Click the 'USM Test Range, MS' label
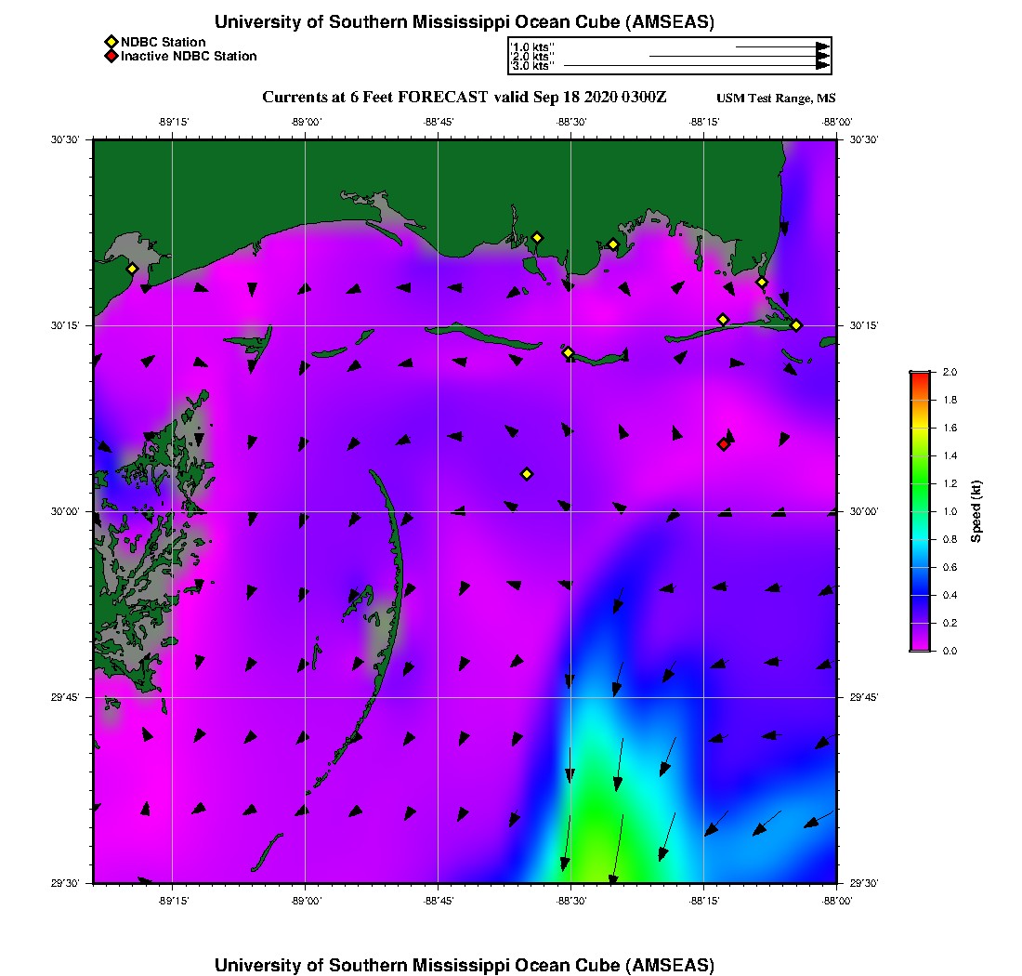The image size is (1022, 976). pyautogui.click(x=776, y=99)
